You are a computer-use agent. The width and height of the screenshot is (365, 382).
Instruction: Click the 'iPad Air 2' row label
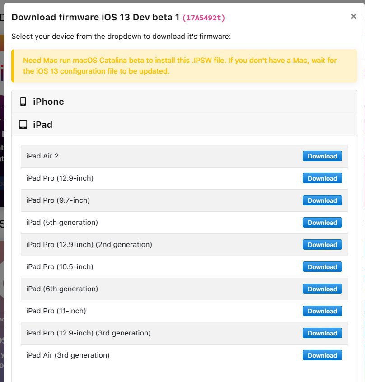coord(42,156)
